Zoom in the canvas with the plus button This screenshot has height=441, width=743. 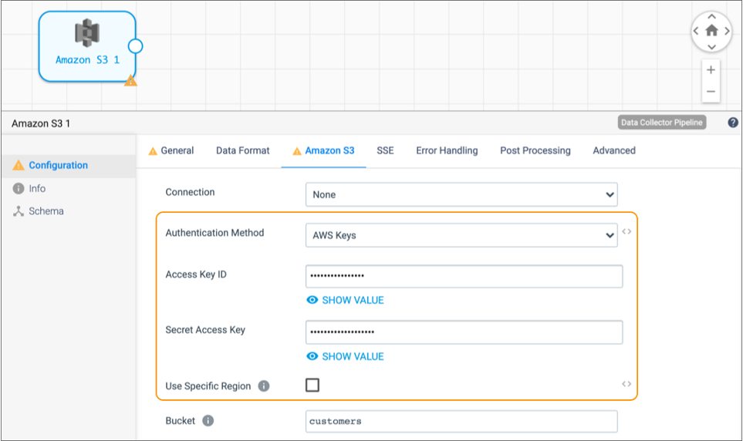[711, 70]
